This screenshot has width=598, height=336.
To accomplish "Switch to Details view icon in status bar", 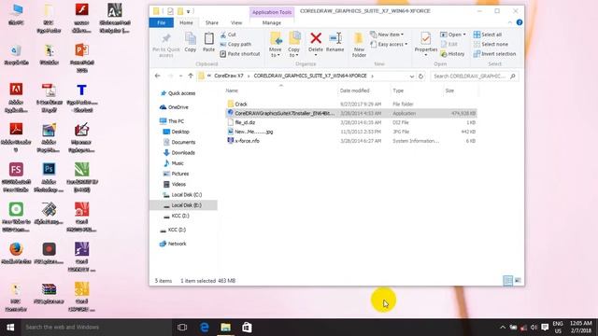I will coord(507,281).
